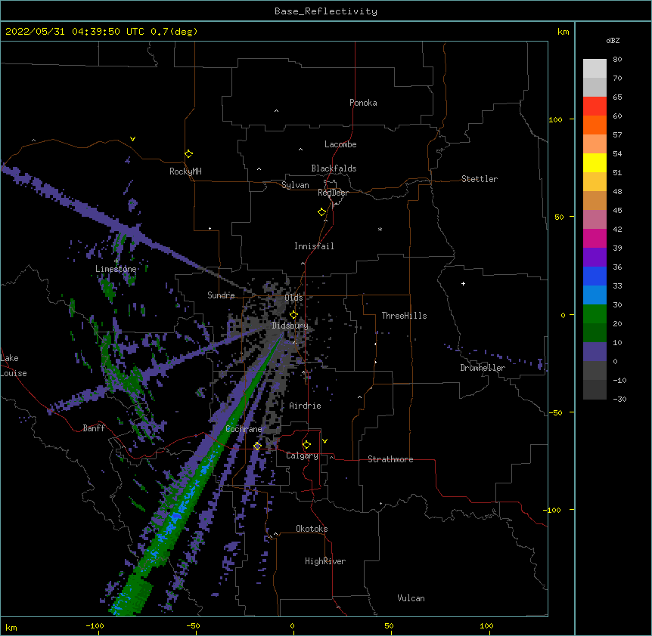The height and width of the screenshot is (636, 652).
Task: Select the Okotoks city label
Action: tap(312, 529)
